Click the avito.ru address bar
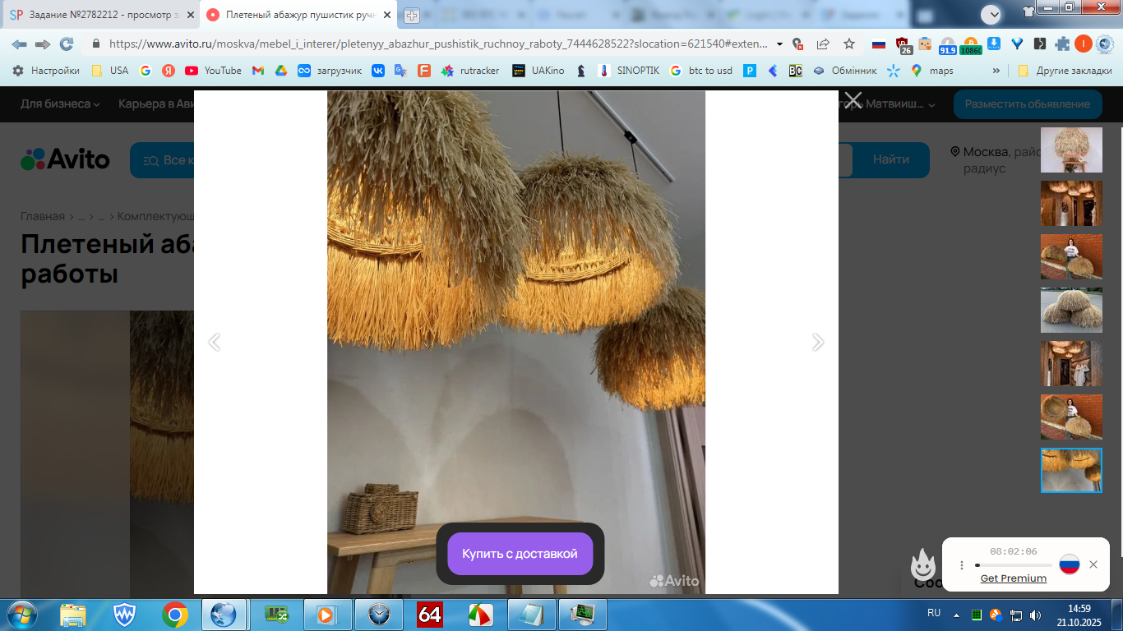This screenshot has width=1123, height=631. (438, 44)
